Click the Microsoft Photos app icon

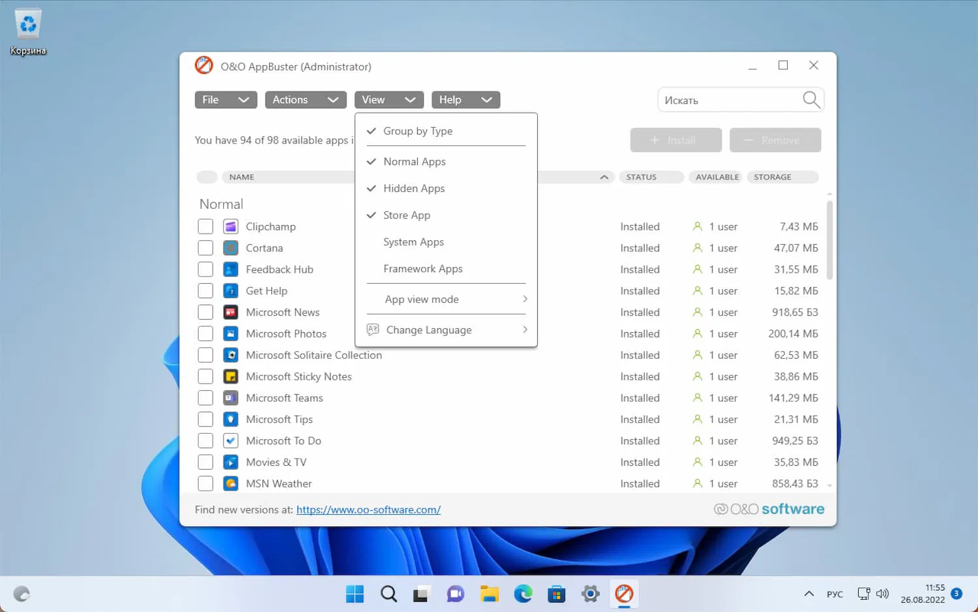click(x=230, y=333)
